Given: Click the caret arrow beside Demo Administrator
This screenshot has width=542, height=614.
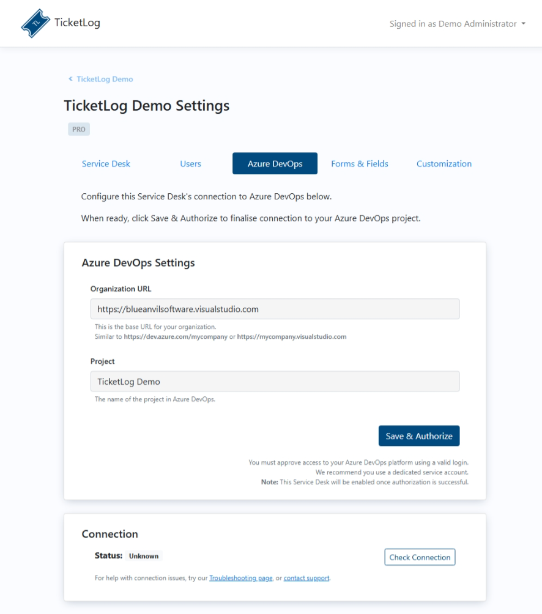Looking at the screenshot, I should (x=524, y=24).
